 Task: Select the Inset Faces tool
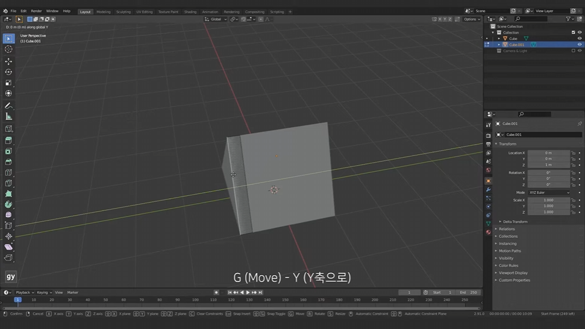pyautogui.click(x=8, y=151)
